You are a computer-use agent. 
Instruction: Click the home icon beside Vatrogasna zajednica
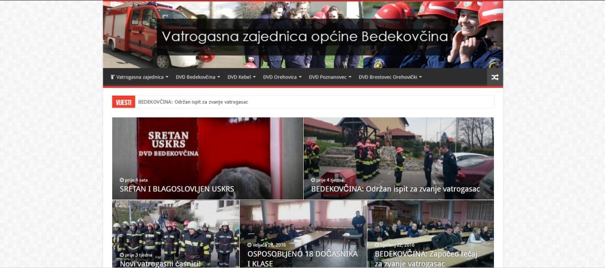(x=112, y=77)
